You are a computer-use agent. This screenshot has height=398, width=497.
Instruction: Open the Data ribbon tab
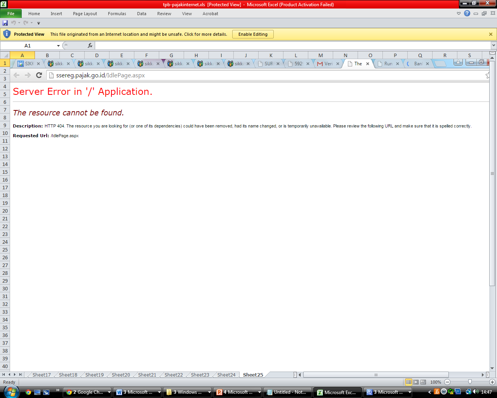[142, 14]
